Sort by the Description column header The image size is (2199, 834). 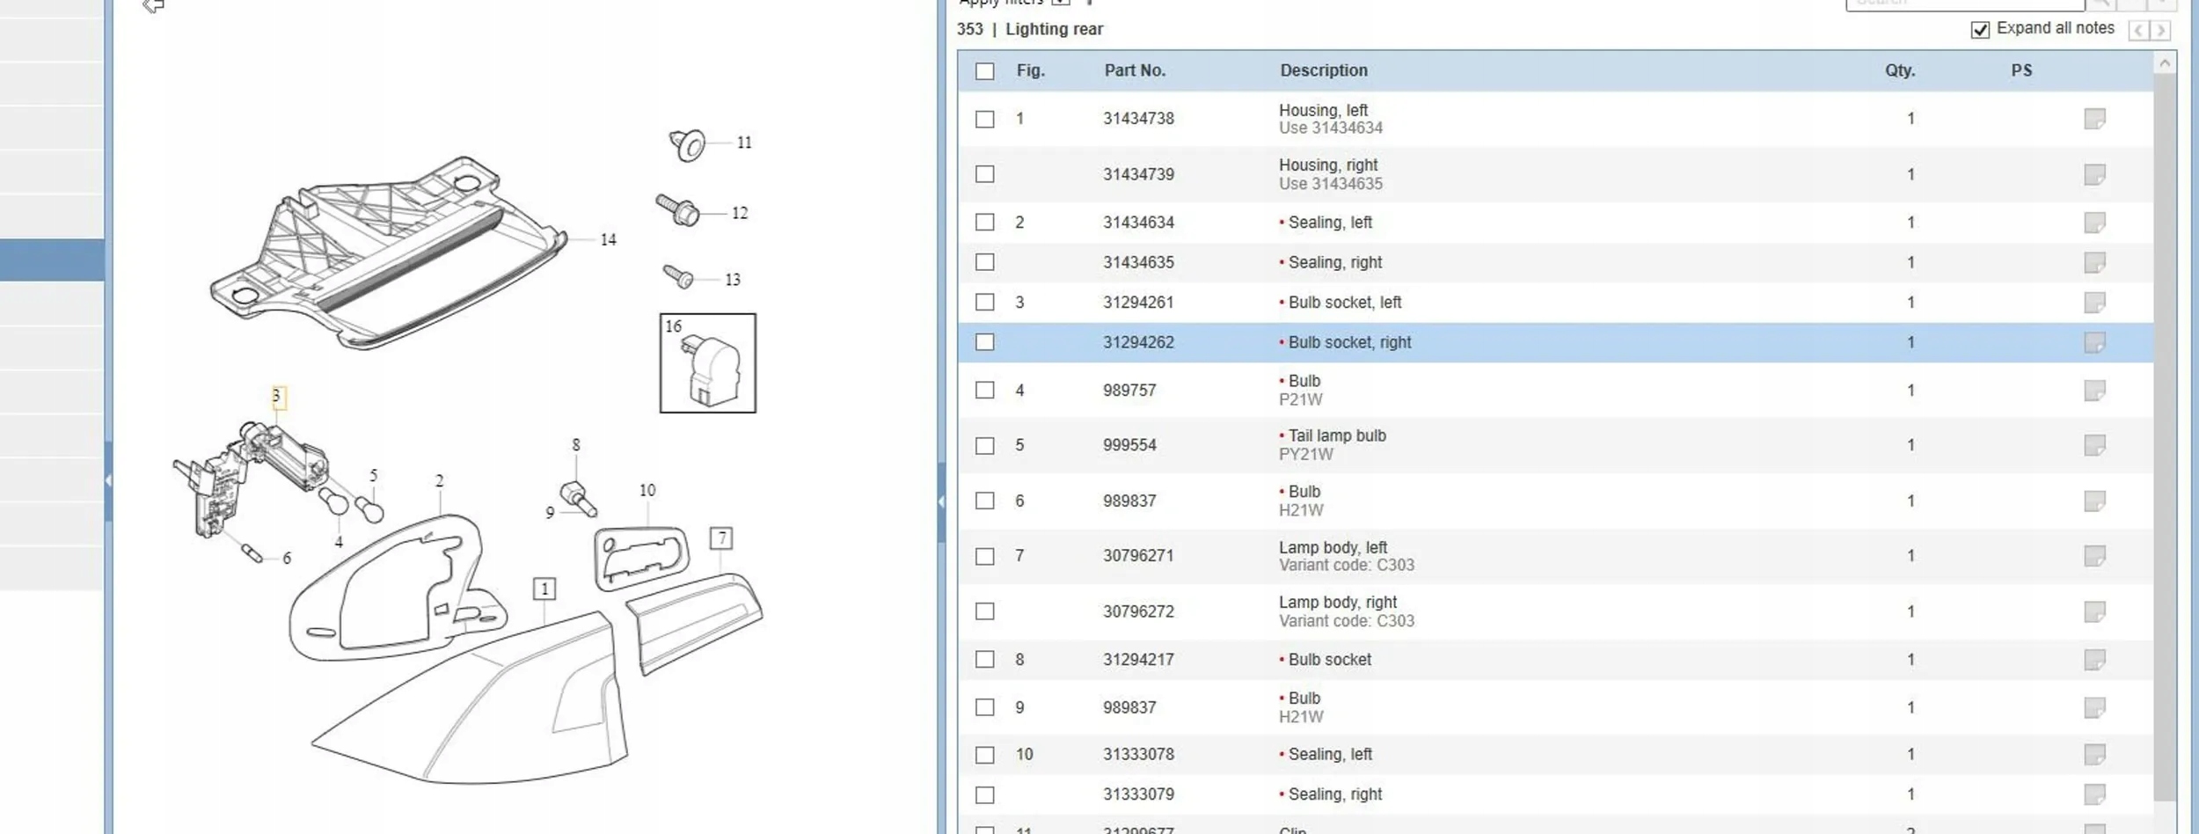click(1324, 70)
